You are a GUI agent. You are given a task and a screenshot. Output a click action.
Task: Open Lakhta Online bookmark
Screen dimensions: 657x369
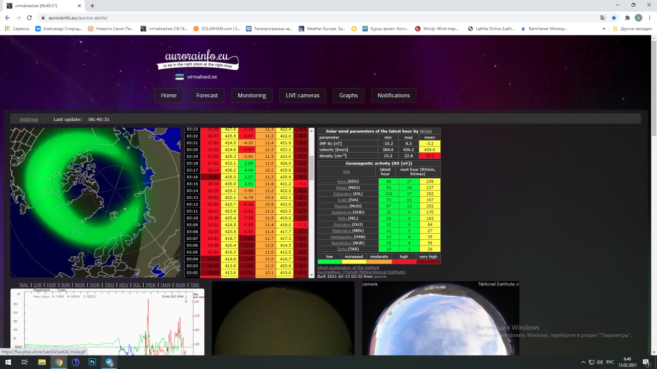point(491,29)
